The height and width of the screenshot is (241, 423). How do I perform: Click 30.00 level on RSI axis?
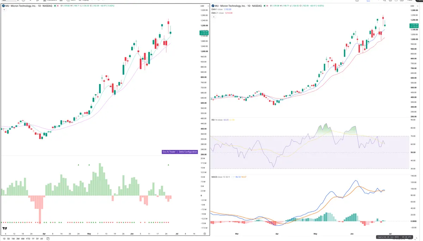click(413, 169)
